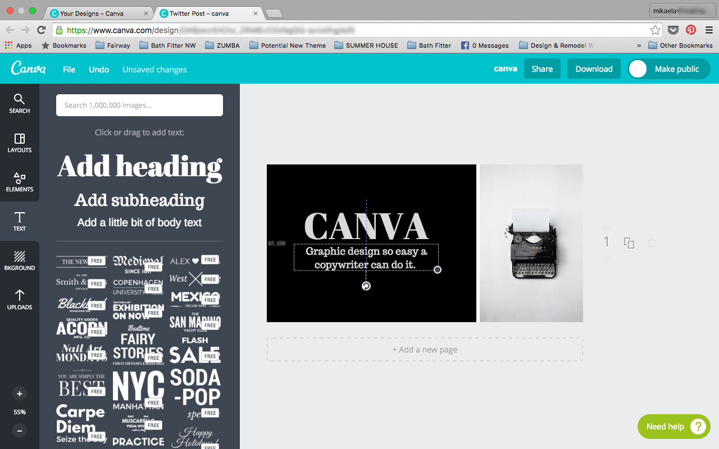This screenshot has width=719, height=449.
Task: Select the typewriter image on canvas
Action: point(531,243)
